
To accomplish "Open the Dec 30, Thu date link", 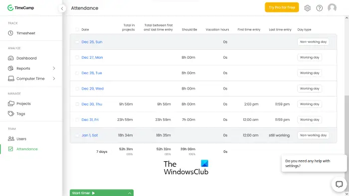I will tap(92, 104).
